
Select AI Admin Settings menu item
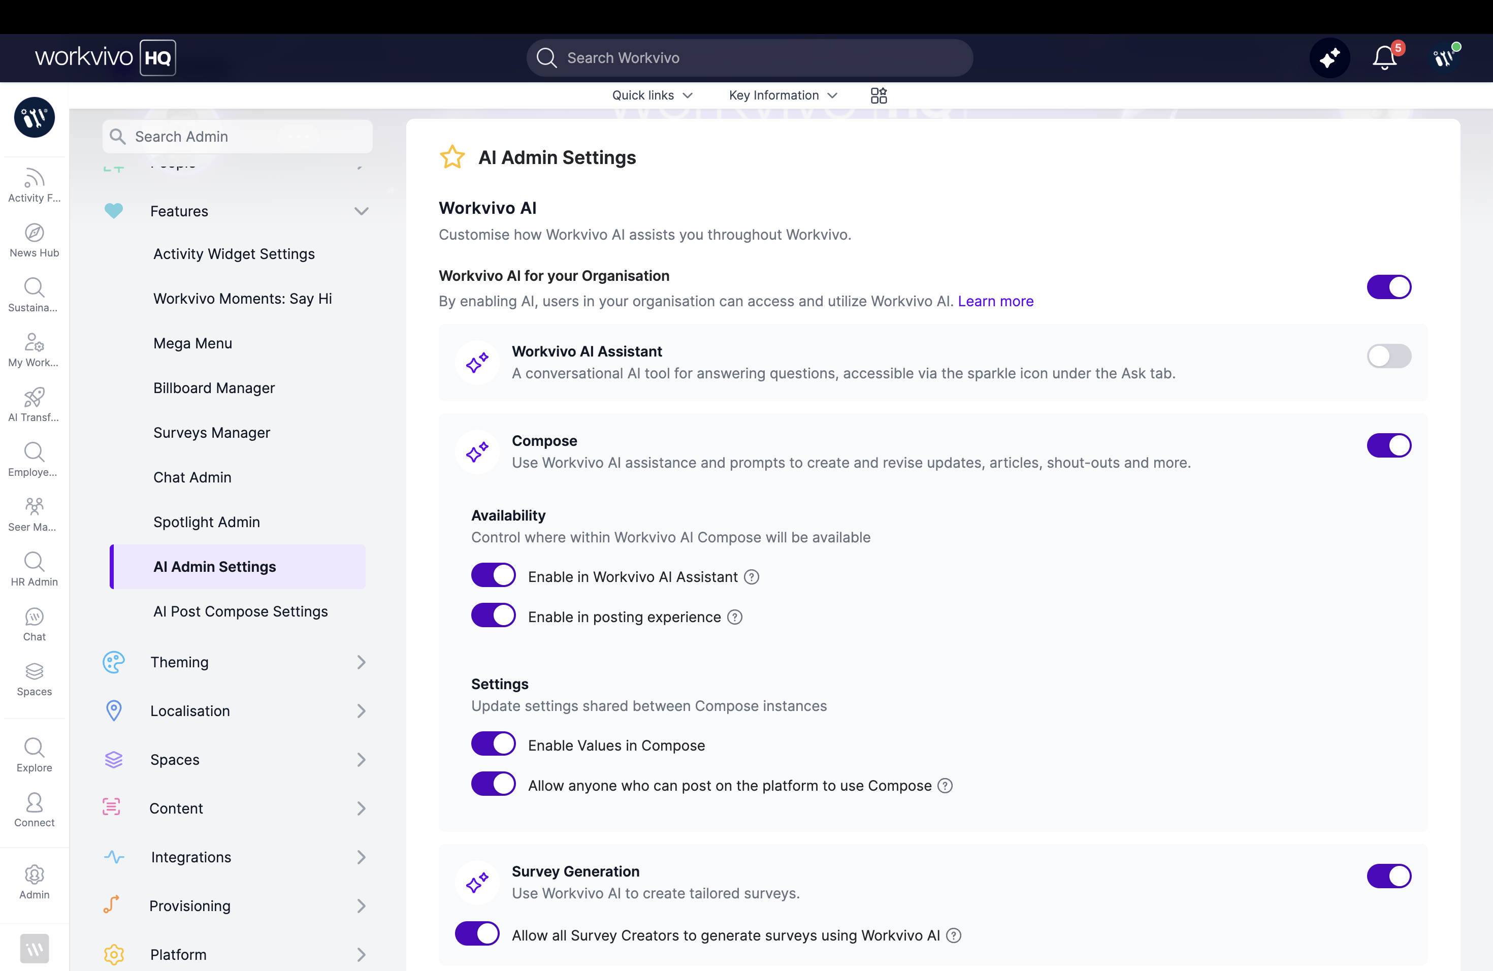(x=238, y=567)
